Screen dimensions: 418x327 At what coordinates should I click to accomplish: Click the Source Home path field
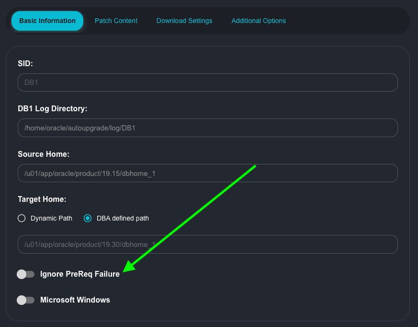pos(207,173)
